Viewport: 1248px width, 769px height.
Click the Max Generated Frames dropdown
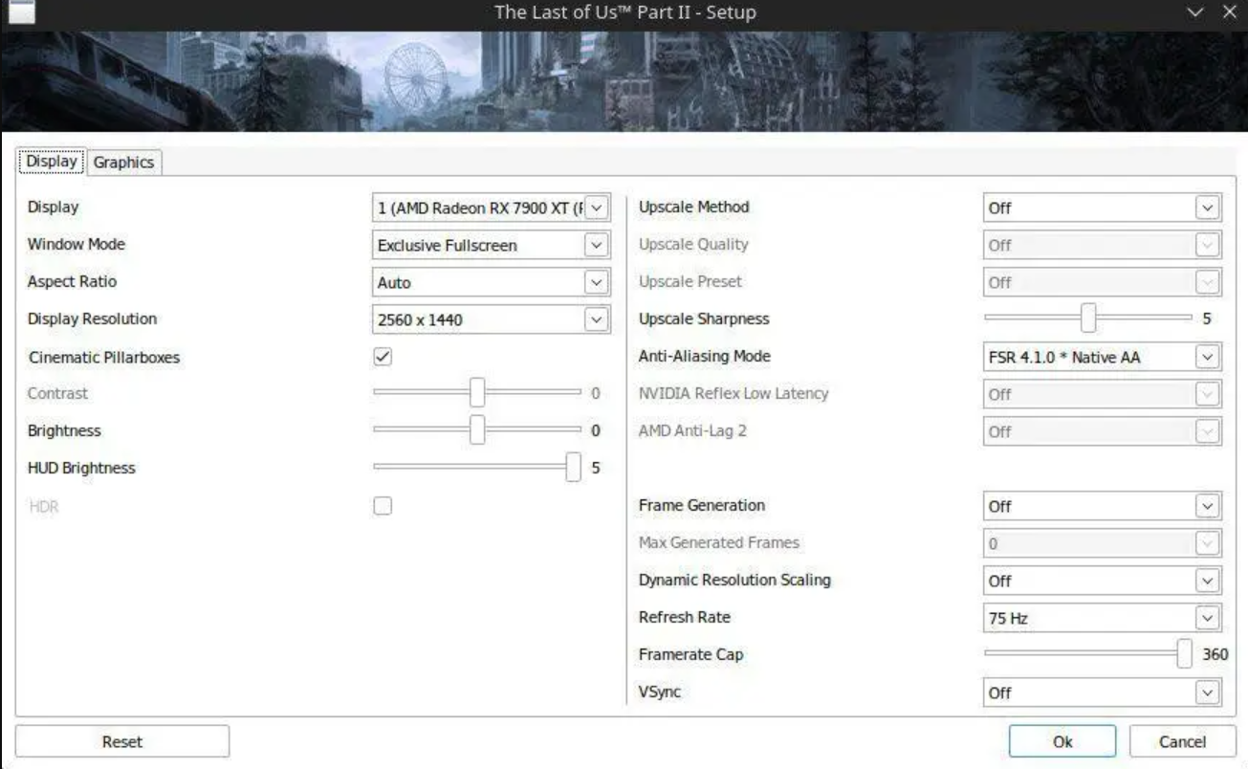(1102, 543)
